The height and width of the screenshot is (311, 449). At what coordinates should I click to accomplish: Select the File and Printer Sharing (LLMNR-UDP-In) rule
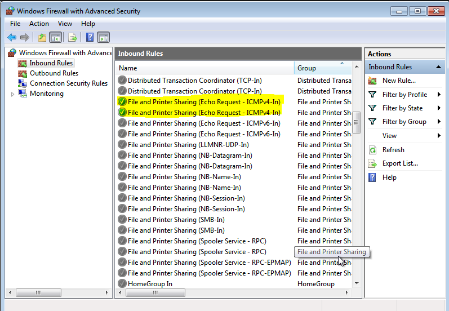point(188,145)
